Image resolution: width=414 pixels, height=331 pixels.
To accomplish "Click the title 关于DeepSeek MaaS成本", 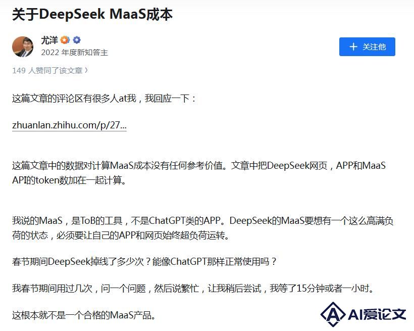I will [x=92, y=14].
